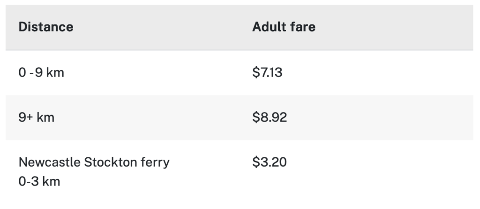
Task: Click the $3.20 ferry fare
Action: 269,163
